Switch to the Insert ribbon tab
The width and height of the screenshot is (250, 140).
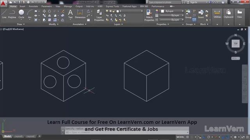22,6
